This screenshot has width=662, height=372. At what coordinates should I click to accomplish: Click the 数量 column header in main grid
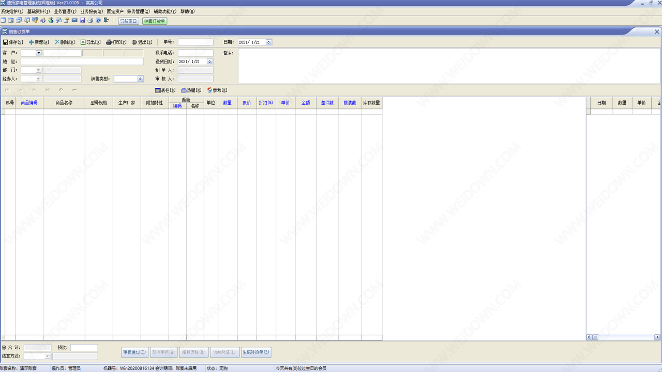tap(228, 103)
